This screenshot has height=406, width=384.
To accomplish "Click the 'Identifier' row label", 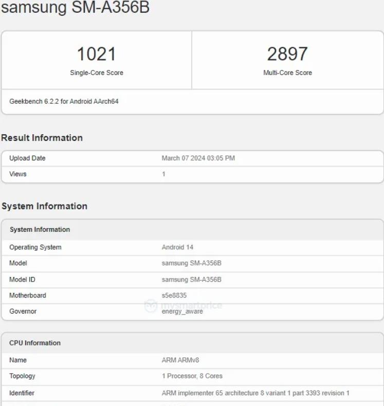I will coord(22,393).
